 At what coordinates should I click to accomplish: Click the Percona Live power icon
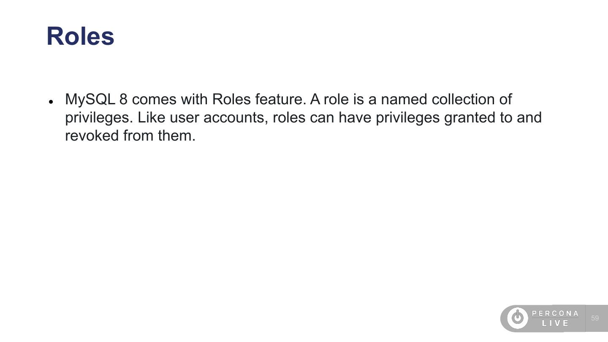tap(517, 318)
